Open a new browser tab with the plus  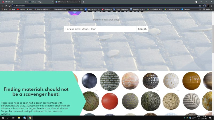click(83, 2)
